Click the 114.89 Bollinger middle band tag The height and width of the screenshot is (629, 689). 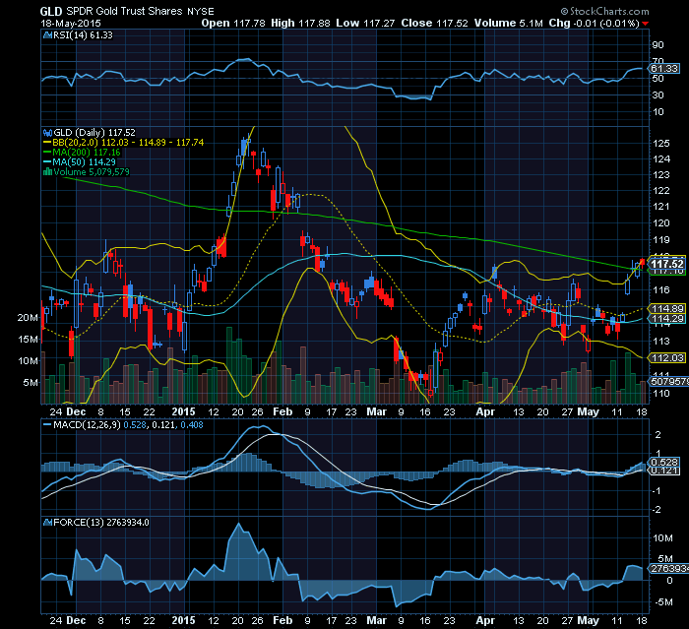coord(667,308)
